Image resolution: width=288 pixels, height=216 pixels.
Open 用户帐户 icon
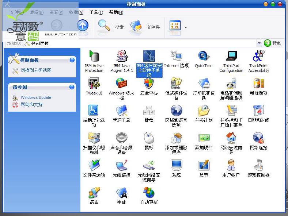click(x=231, y=165)
